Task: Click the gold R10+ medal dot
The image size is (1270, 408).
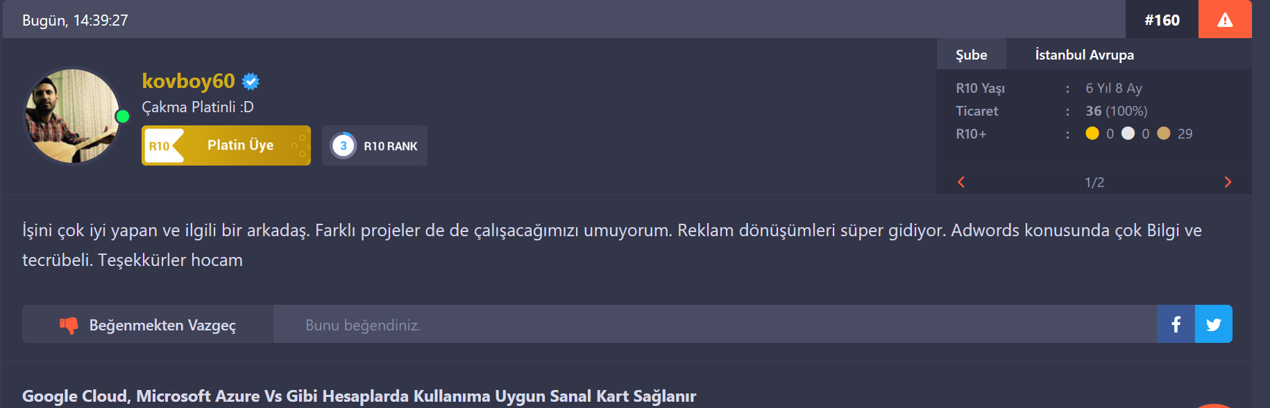Action: (1092, 133)
